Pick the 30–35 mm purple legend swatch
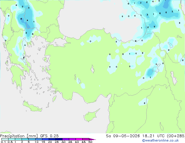The image size is (185, 143). pyautogui.click(x=66, y=139)
